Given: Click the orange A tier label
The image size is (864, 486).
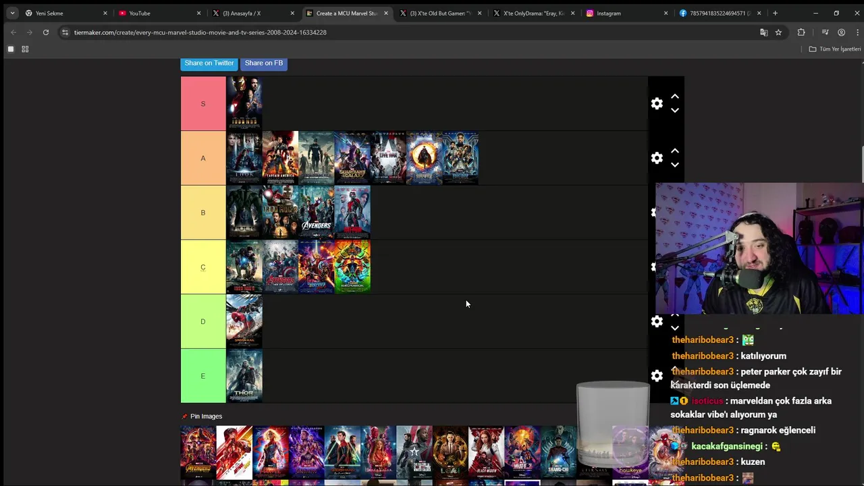Looking at the screenshot, I should click(203, 158).
